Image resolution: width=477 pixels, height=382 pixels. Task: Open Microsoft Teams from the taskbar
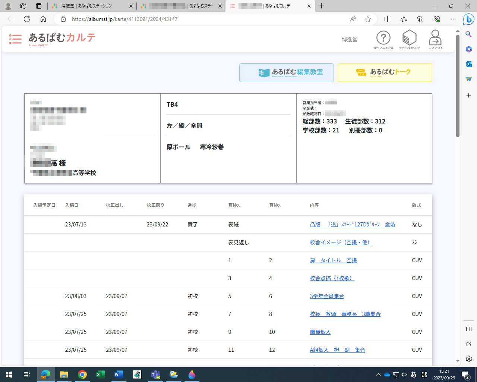pos(155,374)
